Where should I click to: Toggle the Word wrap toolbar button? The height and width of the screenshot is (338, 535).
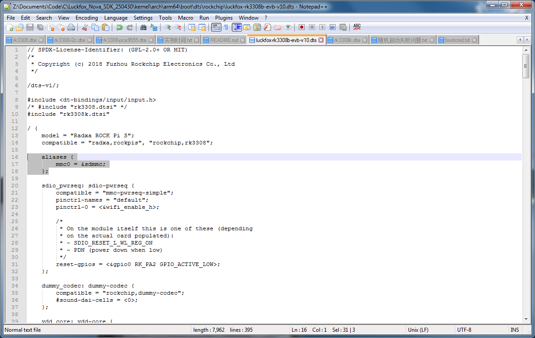click(216, 27)
